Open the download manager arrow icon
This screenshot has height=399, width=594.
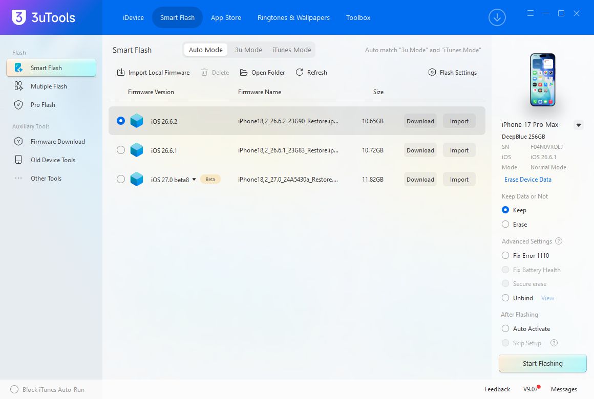click(x=497, y=17)
